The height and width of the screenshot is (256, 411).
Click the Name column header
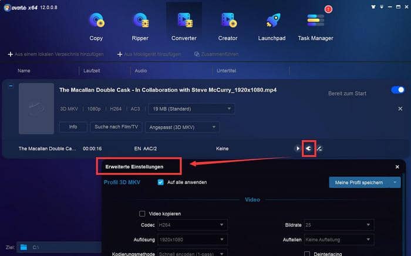24,70
